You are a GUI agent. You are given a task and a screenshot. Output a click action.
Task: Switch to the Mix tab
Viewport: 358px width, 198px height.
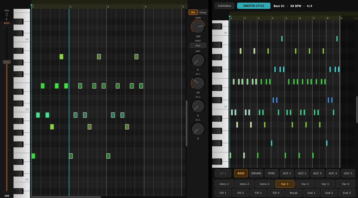[x=193, y=12]
